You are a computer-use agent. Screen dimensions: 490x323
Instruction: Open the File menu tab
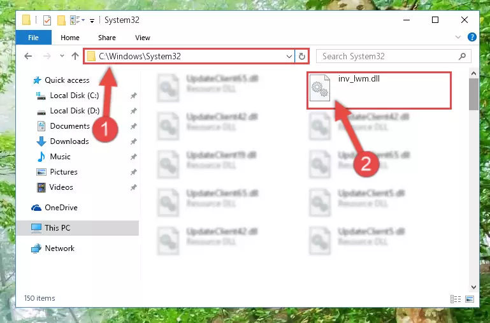(33, 38)
